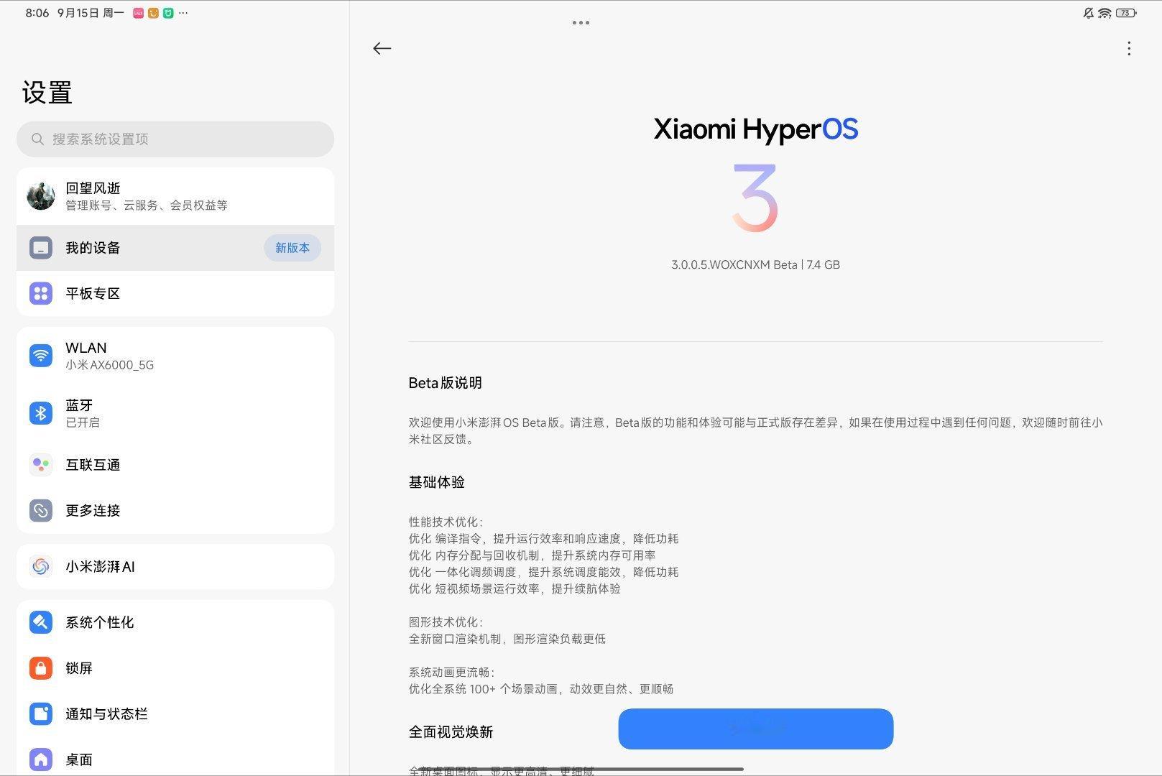Image resolution: width=1162 pixels, height=776 pixels.
Task: Tap the 新版本 badge
Action: [x=292, y=248]
